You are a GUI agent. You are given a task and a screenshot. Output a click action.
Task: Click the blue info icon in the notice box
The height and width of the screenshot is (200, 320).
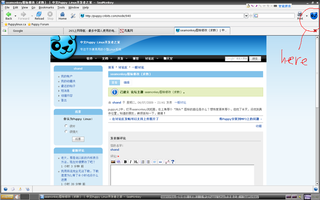[x=114, y=92]
